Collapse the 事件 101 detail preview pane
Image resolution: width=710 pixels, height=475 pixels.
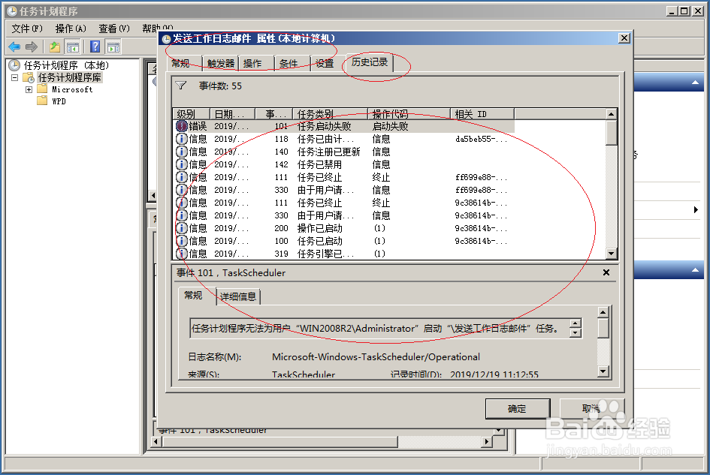tap(606, 272)
